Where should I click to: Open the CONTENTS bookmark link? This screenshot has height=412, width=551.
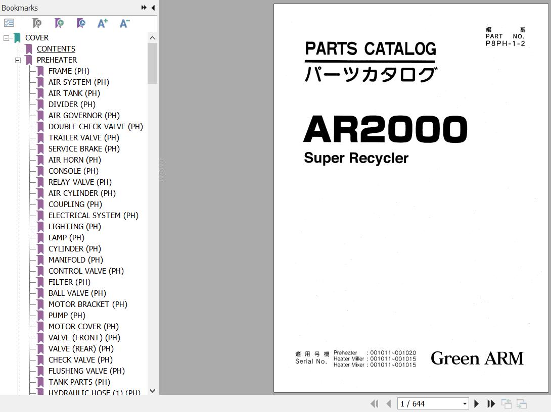click(x=56, y=49)
